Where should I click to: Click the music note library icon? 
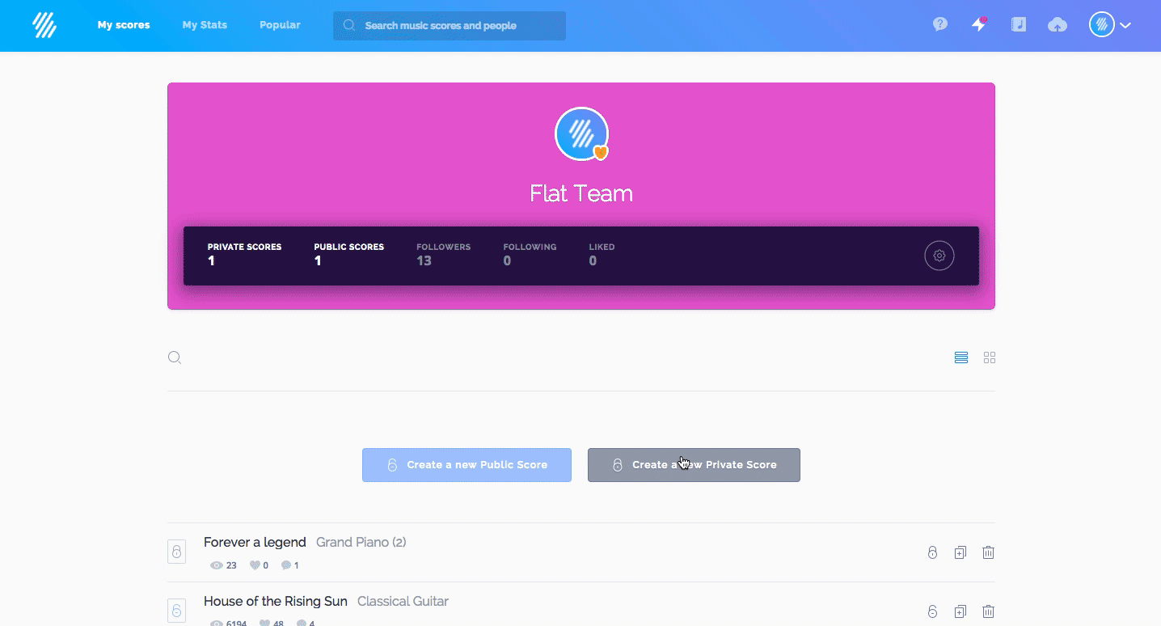click(x=1019, y=24)
